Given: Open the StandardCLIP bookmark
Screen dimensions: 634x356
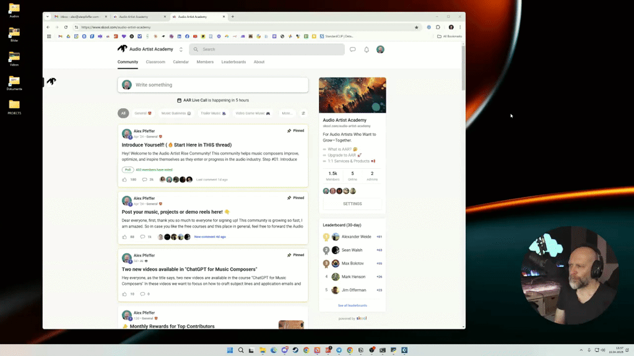Looking at the screenshot, I should click(x=336, y=36).
